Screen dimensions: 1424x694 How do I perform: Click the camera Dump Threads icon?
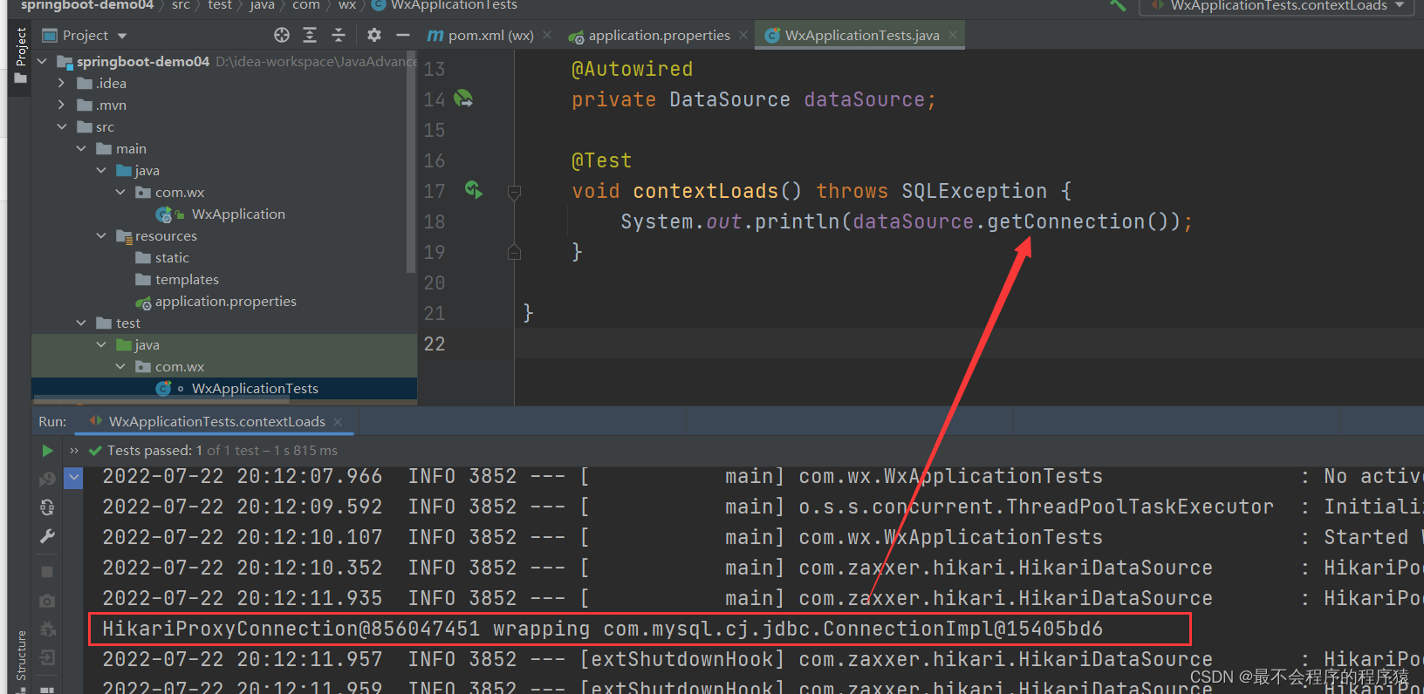(x=47, y=601)
